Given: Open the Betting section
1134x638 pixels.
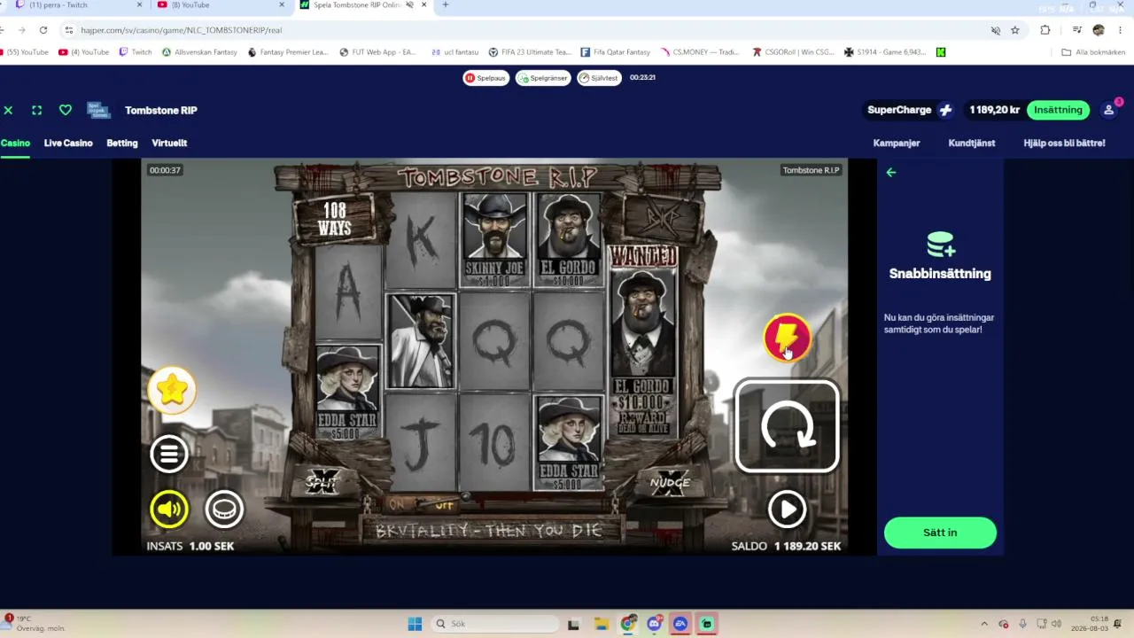Looking at the screenshot, I should pyautogui.click(x=122, y=143).
